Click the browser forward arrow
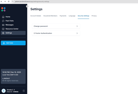 (x=5, y=2)
